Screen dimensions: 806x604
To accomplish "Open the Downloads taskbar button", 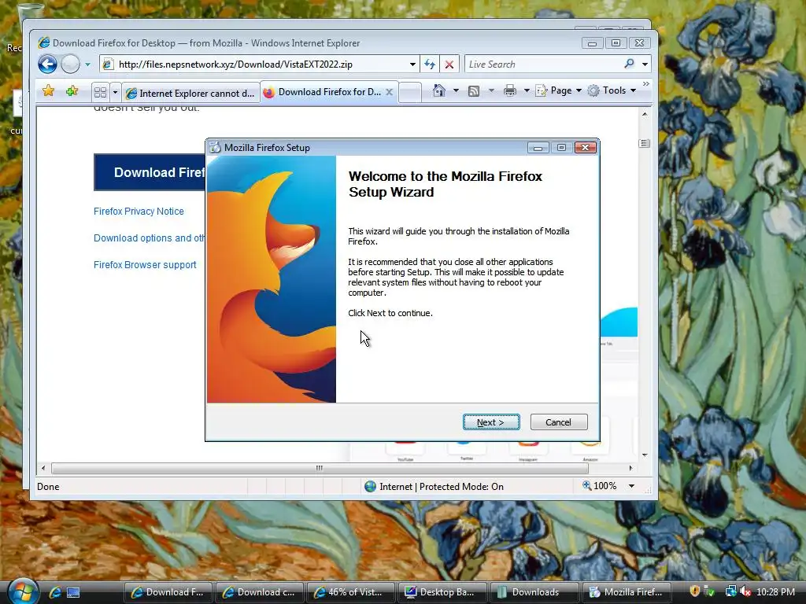I will pyautogui.click(x=534, y=592).
